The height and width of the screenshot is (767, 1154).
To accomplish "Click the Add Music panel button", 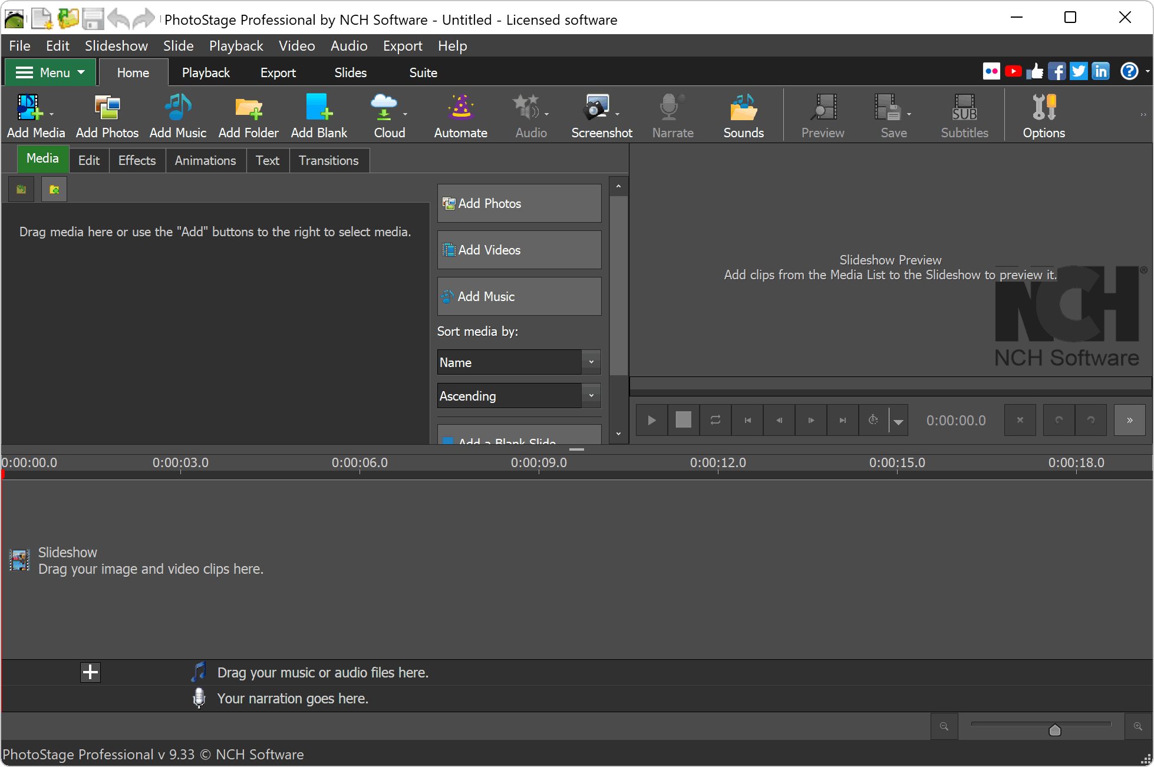I will (519, 296).
